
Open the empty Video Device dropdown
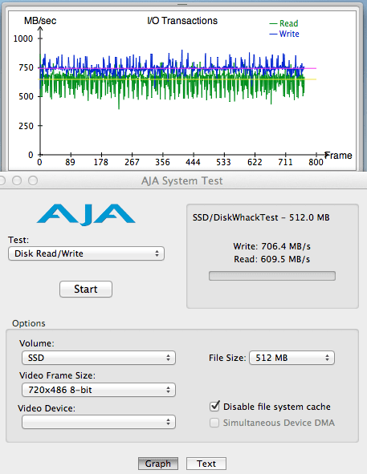pos(99,422)
